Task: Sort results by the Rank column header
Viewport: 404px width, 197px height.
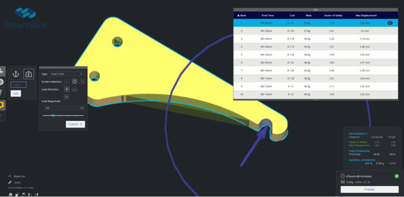Action: [x=242, y=15]
